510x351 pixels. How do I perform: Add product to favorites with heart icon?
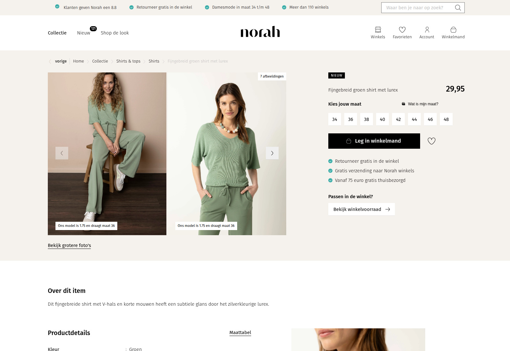[431, 141]
